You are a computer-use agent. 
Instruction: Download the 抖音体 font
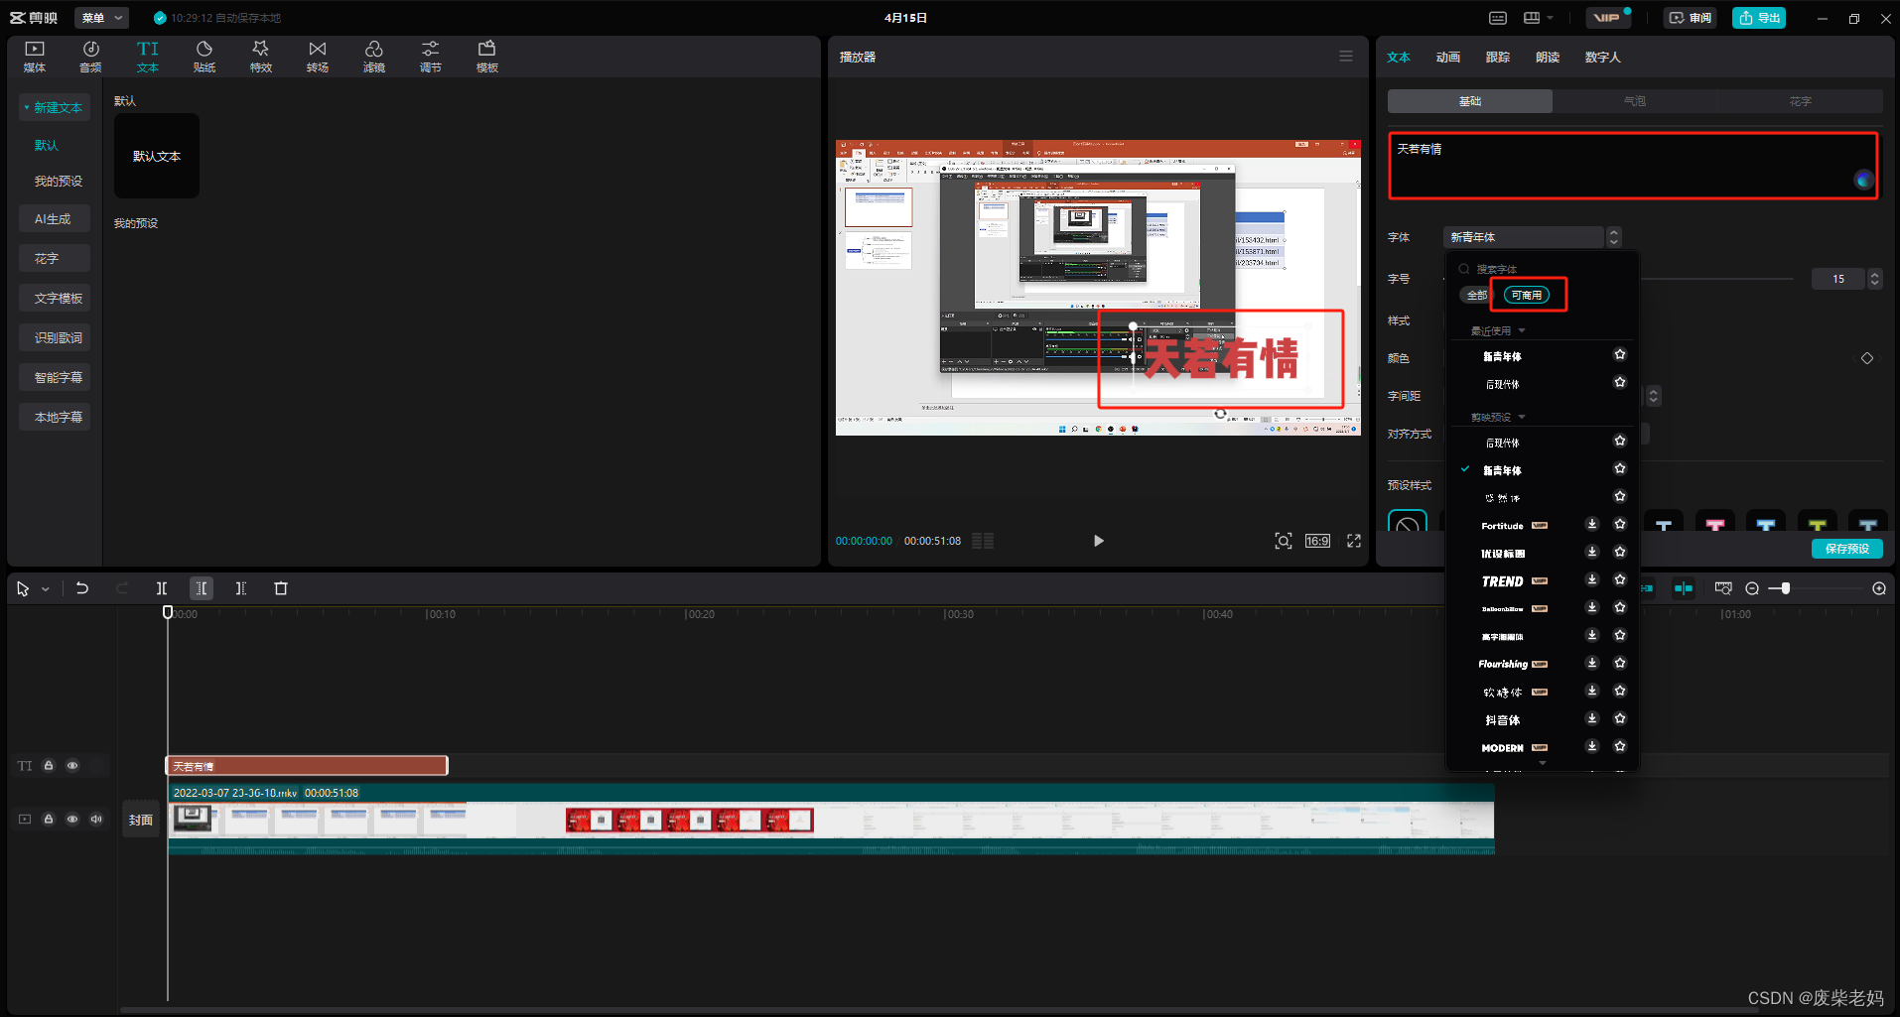(x=1592, y=718)
